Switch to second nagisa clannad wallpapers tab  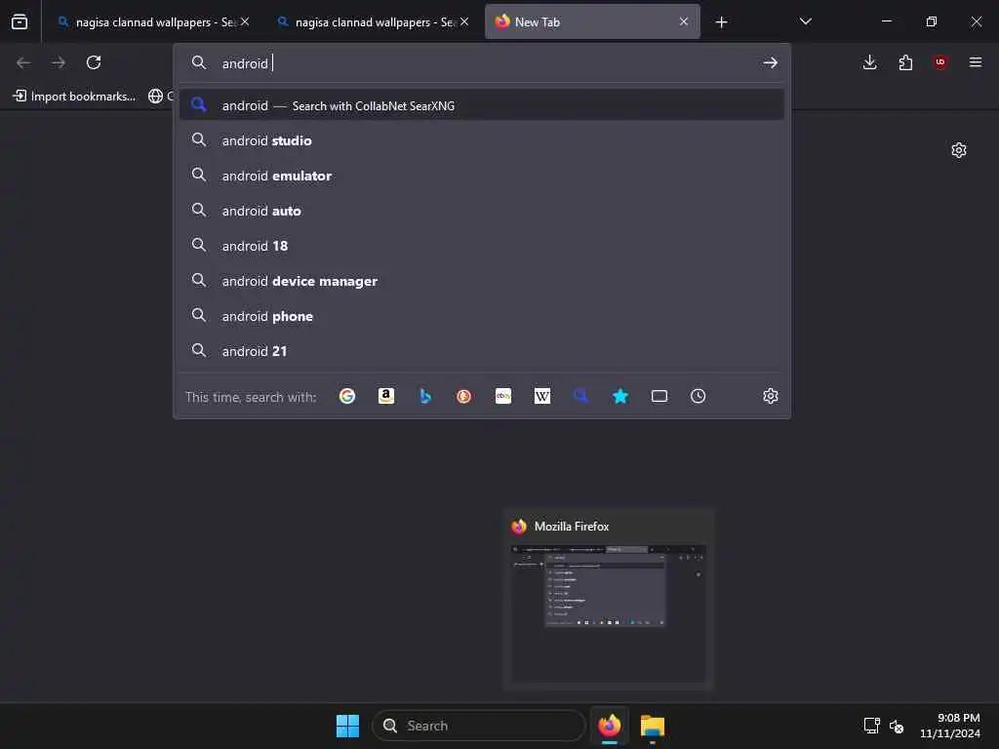(x=373, y=22)
